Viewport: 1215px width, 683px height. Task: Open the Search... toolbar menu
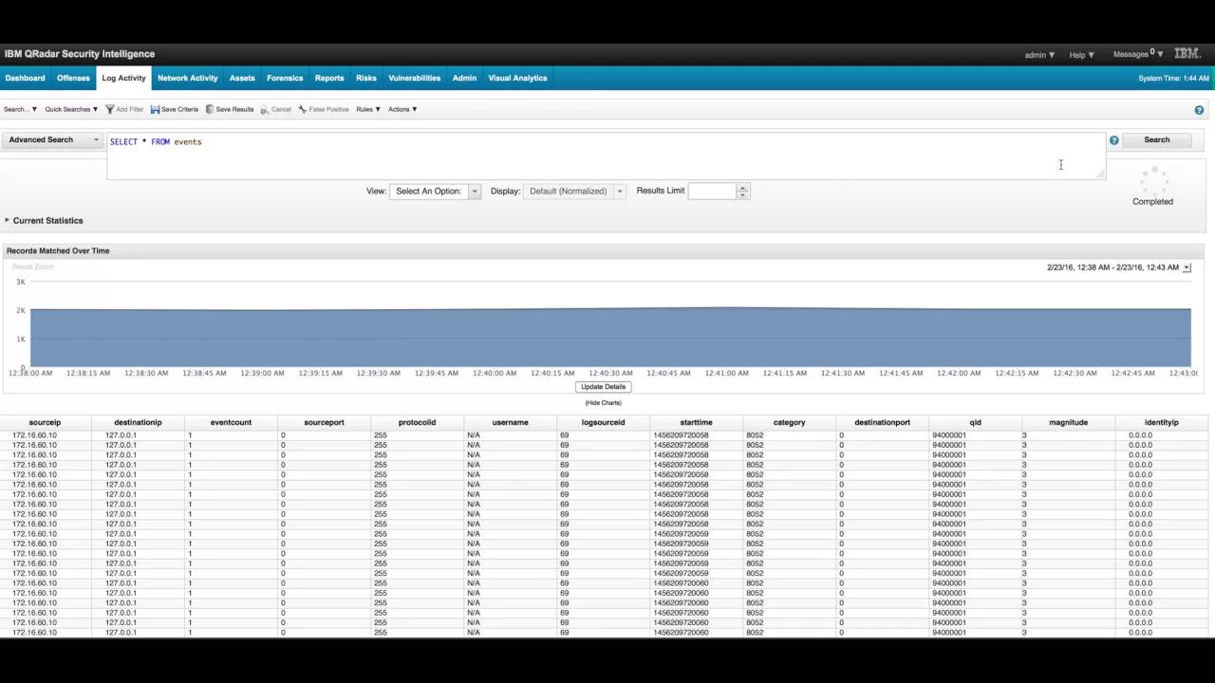pyautogui.click(x=20, y=109)
